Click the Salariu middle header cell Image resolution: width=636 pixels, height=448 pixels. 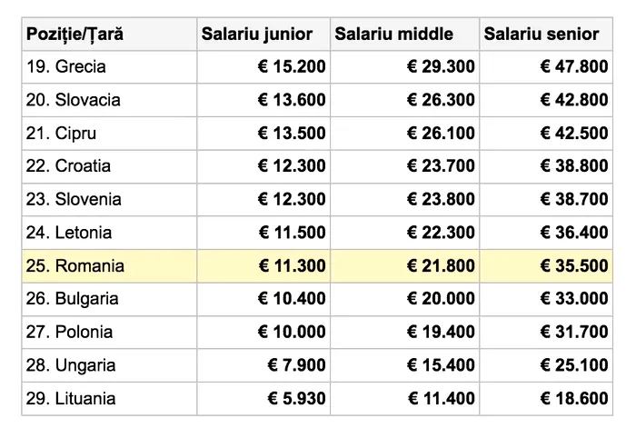393,34
